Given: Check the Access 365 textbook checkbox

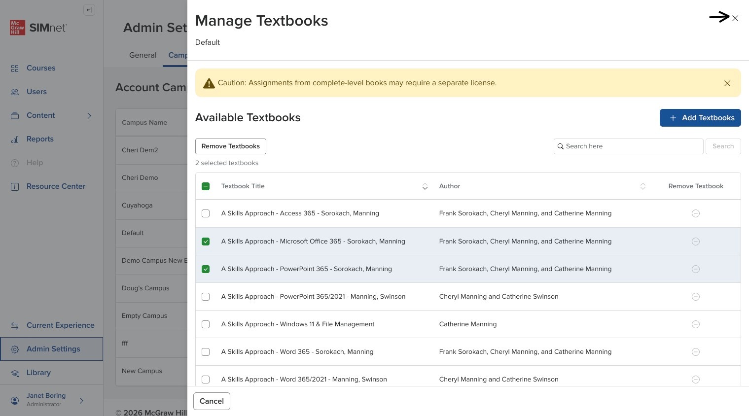Looking at the screenshot, I should pos(206,213).
